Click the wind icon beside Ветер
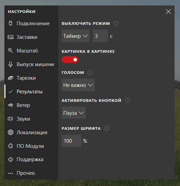The height and width of the screenshot is (186, 180). click(x=11, y=105)
